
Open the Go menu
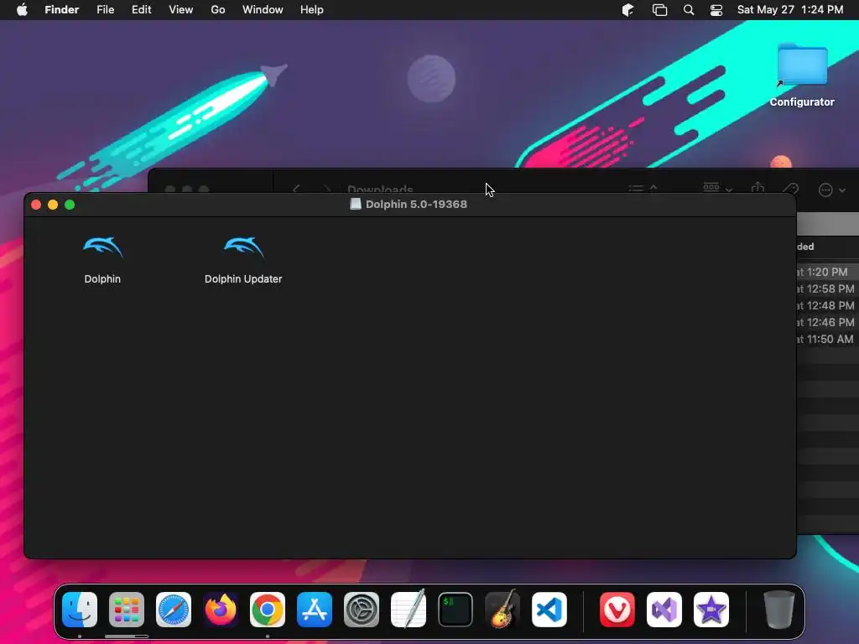(x=218, y=10)
